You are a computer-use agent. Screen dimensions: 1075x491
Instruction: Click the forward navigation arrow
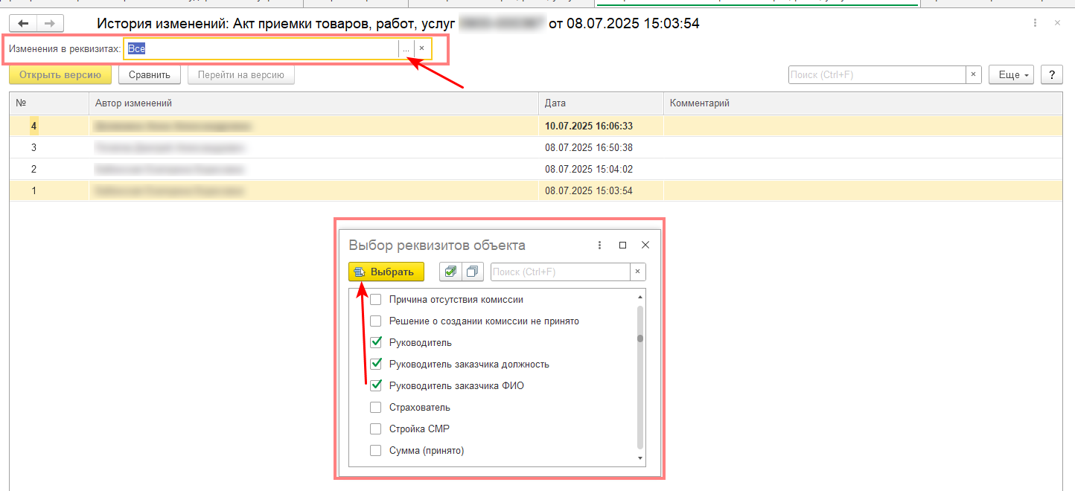pos(50,23)
